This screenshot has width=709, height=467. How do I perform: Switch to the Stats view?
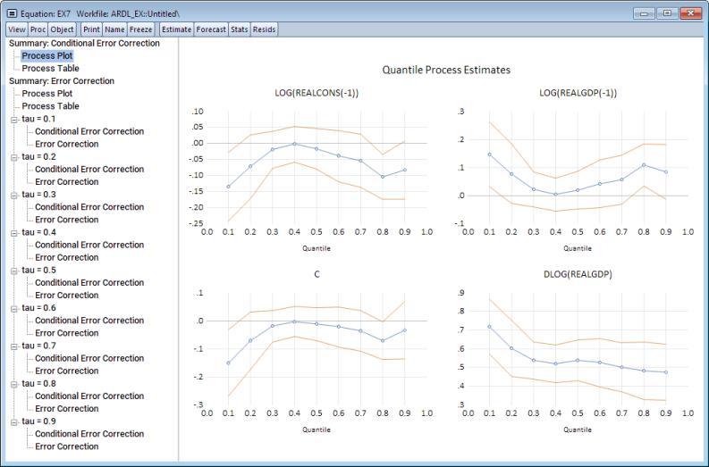[239, 29]
